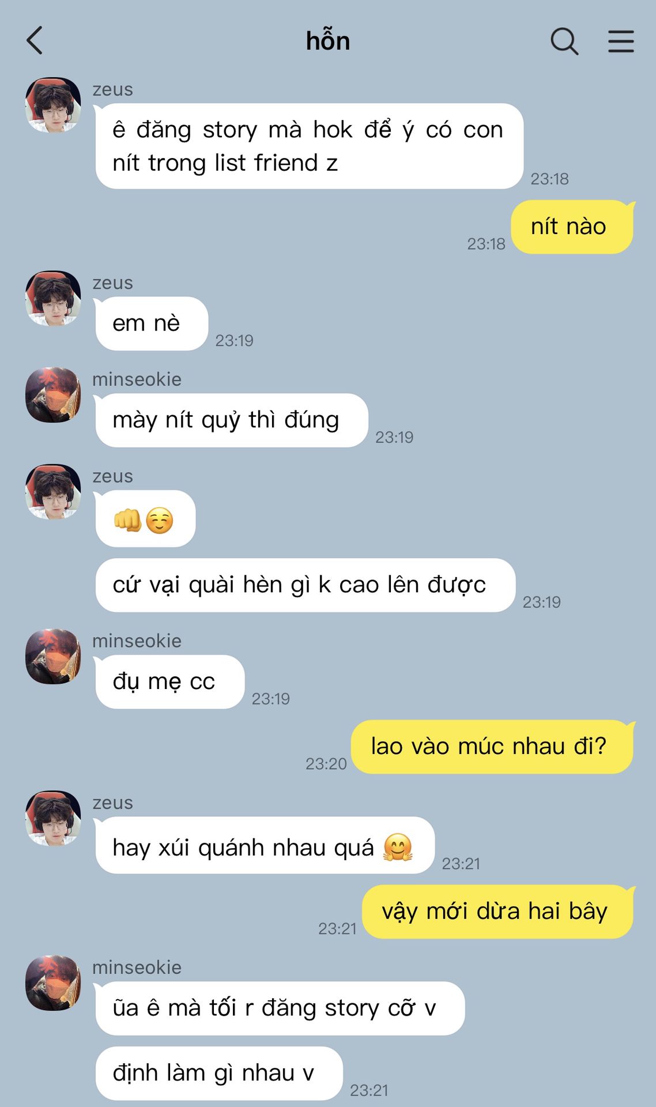The width and height of the screenshot is (656, 1107).
Task: Tap zeus avatar beside 'hay xúi quánh nhau'
Action: click(53, 818)
